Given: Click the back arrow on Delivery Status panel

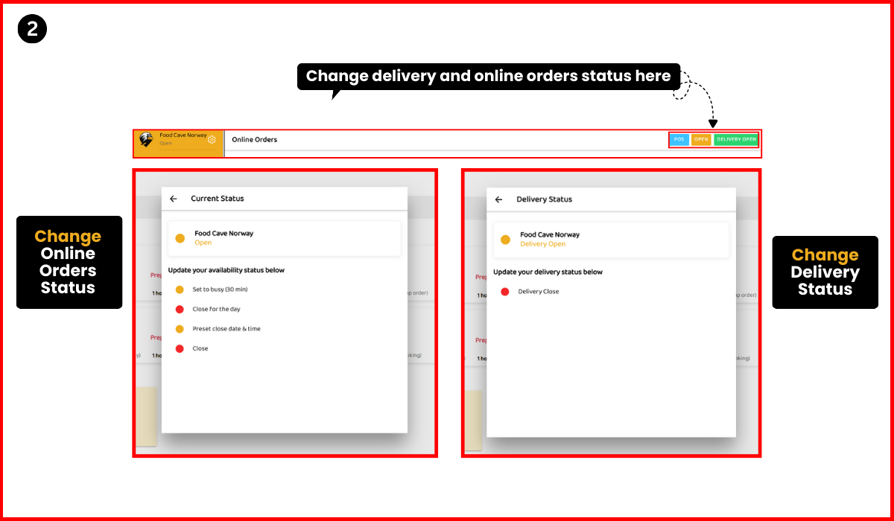Looking at the screenshot, I should pos(500,199).
